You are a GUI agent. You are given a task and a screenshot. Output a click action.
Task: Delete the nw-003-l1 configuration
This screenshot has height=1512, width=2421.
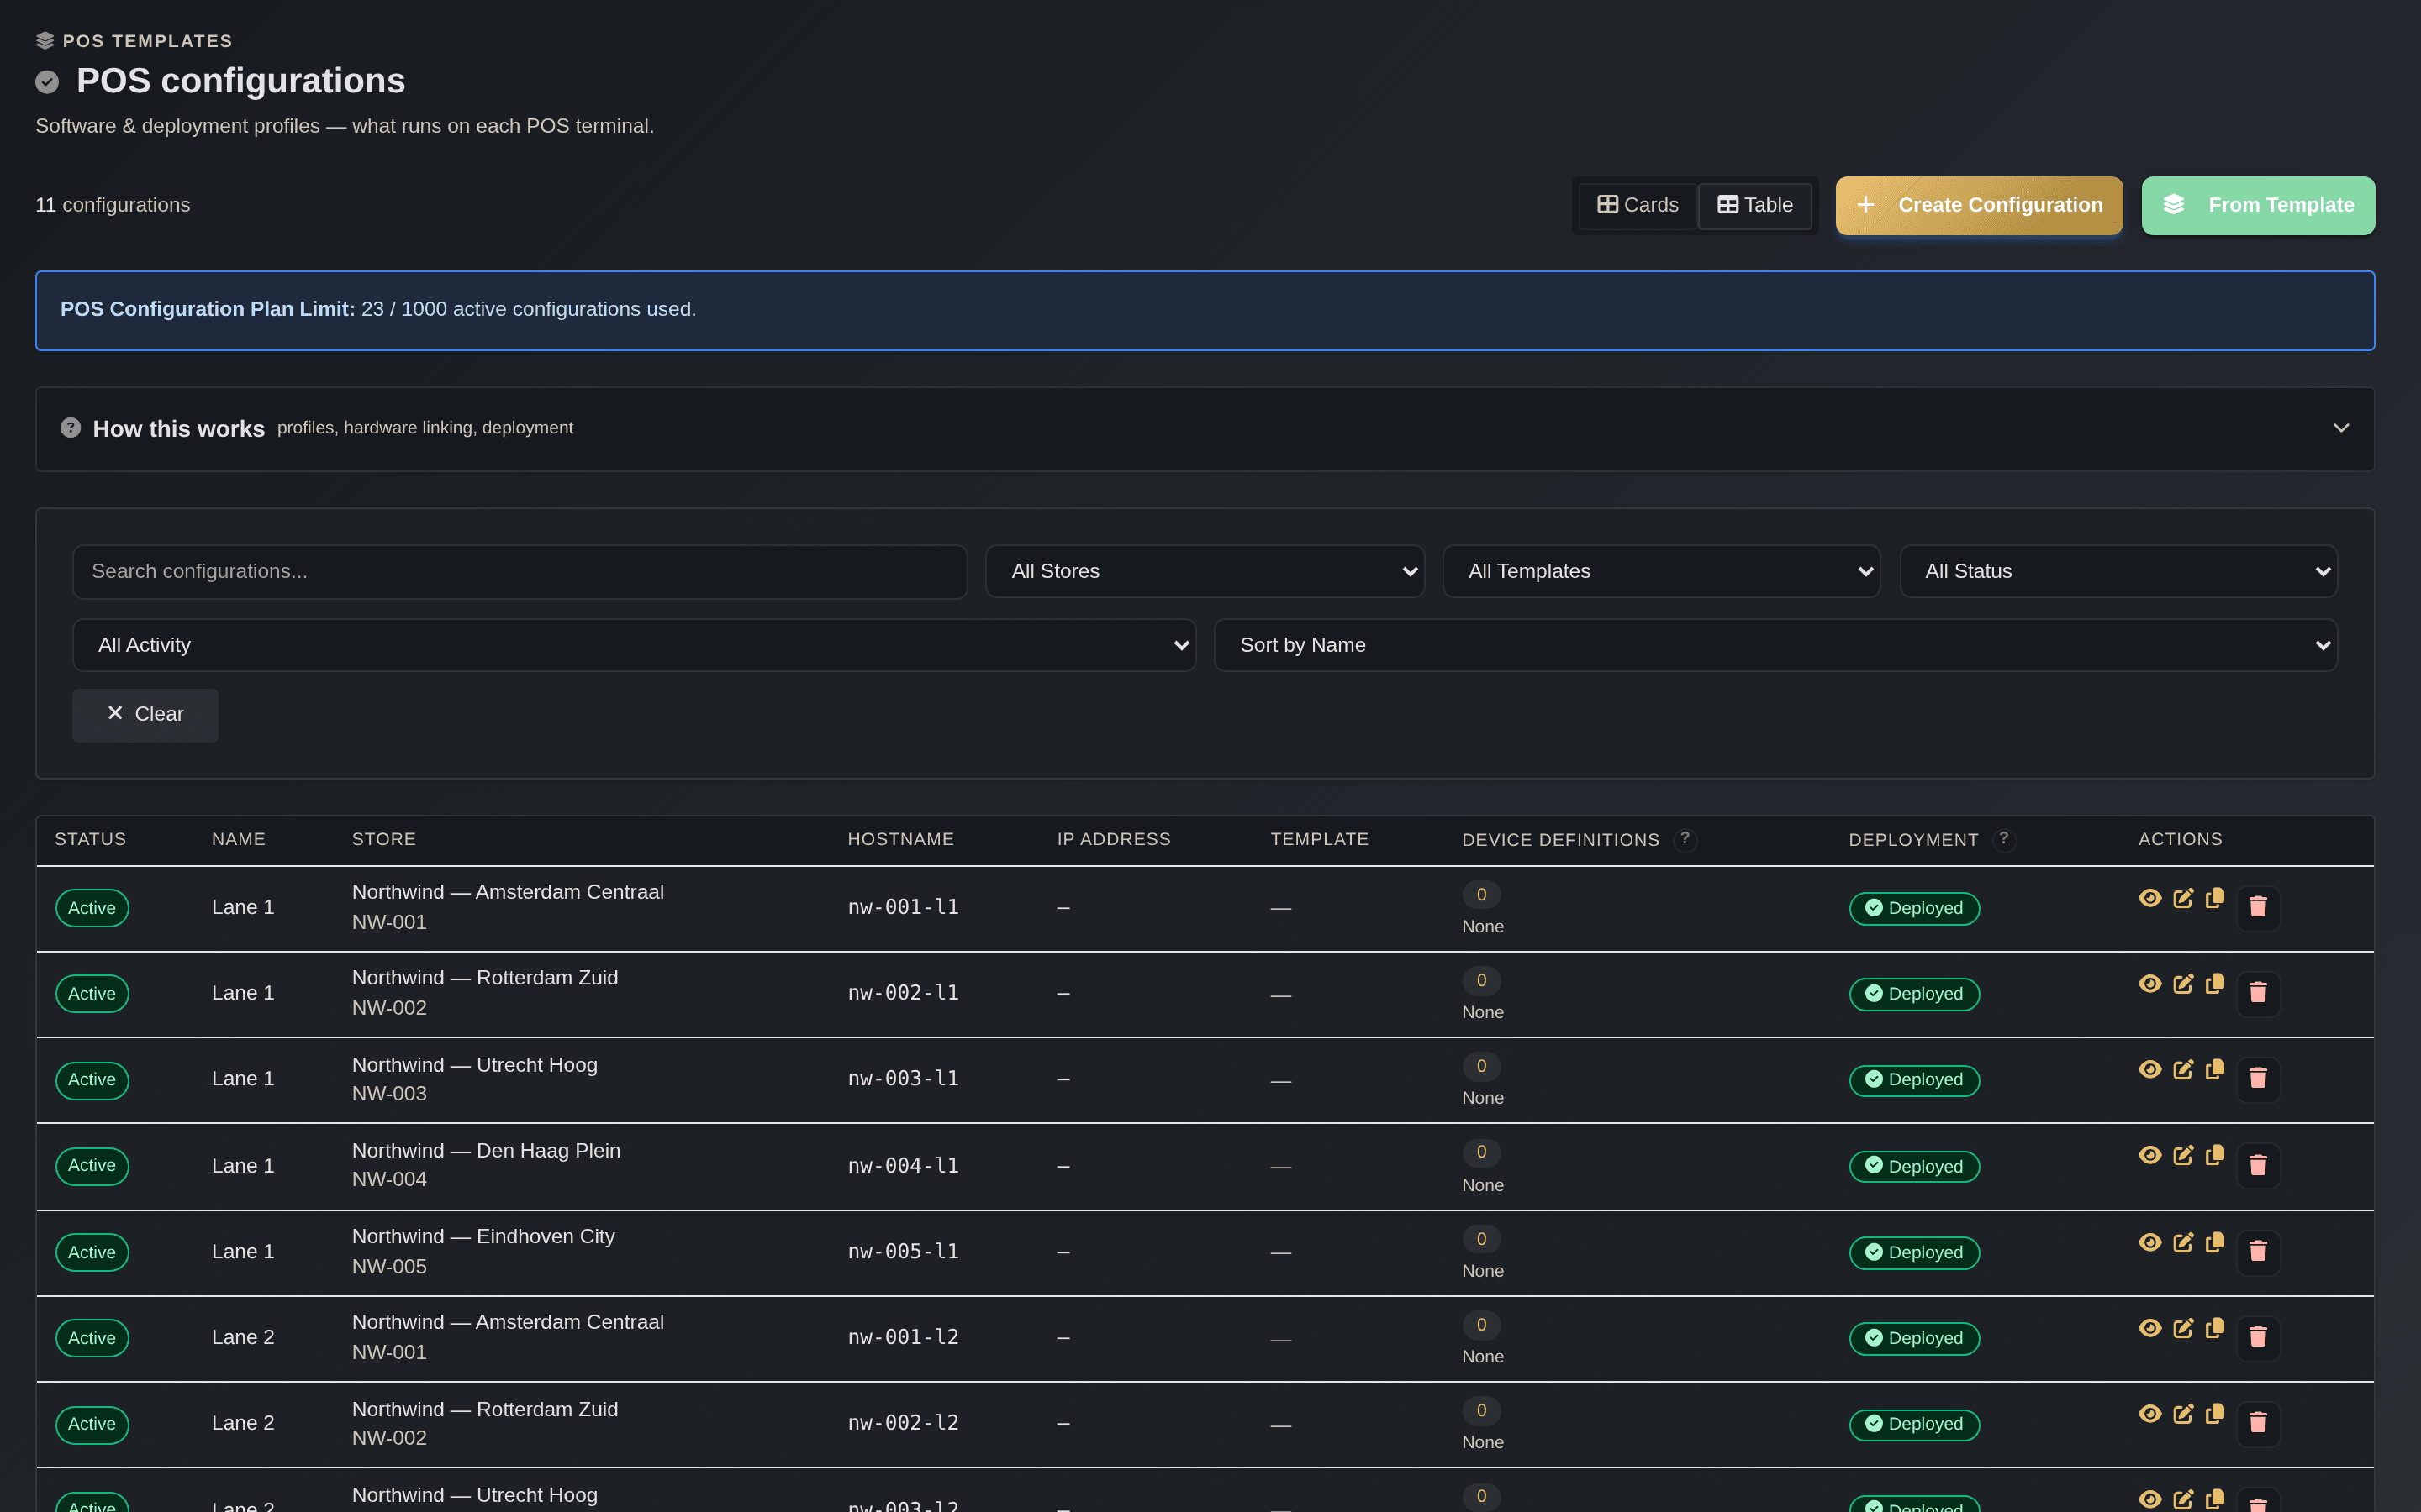coord(2258,1079)
